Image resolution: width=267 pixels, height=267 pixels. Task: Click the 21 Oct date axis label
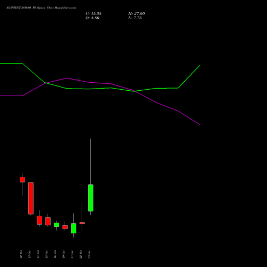point(72,254)
